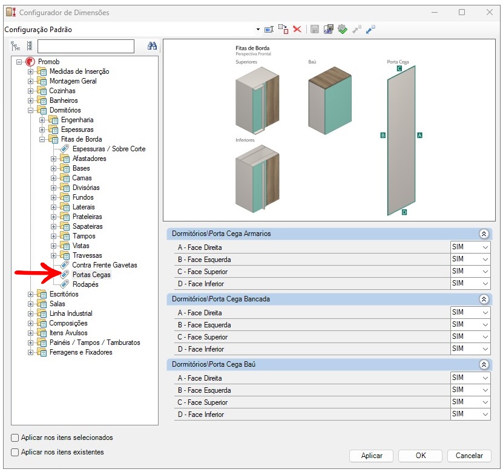This screenshot has width=503, height=472.
Task: Select Rodapés in the tree
Action: [85, 284]
